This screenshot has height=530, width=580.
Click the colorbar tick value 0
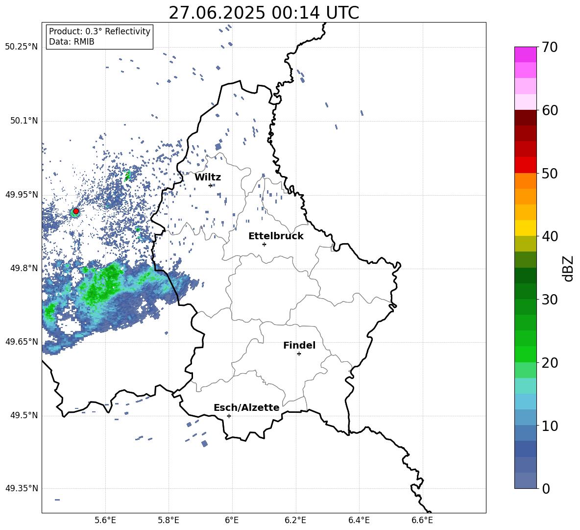(x=546, y=488)
